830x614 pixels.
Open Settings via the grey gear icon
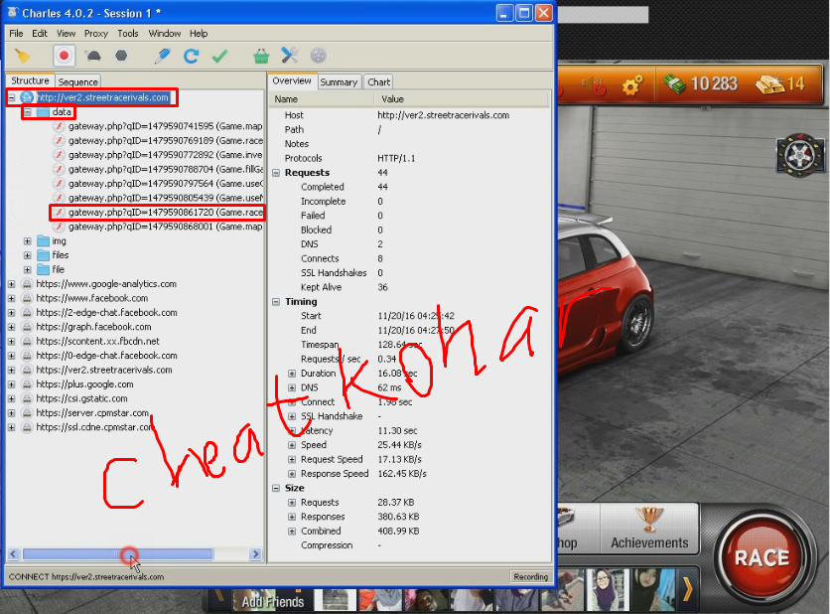(318, 55)
